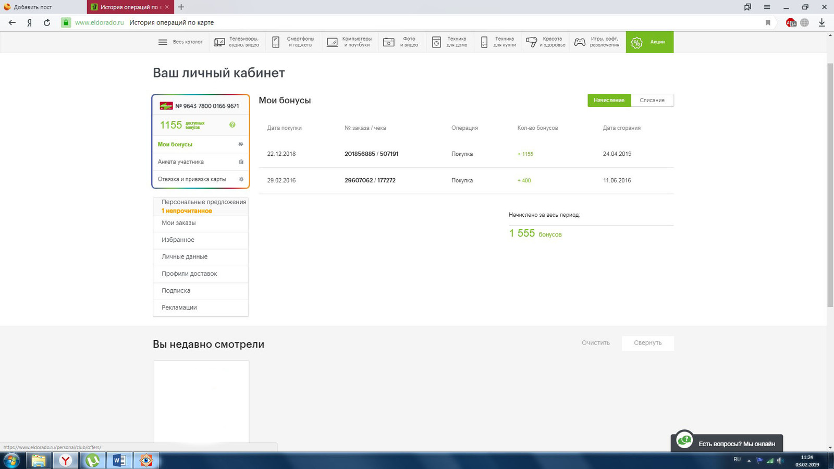Click the volume icon in system tray
This screenshot has width=834, height=469.
(x=780, y=461)
